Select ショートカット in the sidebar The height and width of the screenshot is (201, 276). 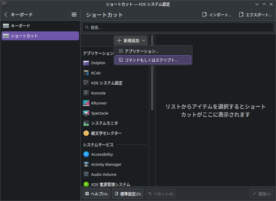[x=40, y=36]
